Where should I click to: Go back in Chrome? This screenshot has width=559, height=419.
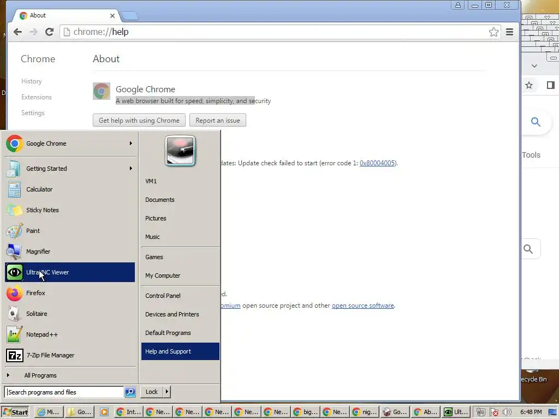17,32
